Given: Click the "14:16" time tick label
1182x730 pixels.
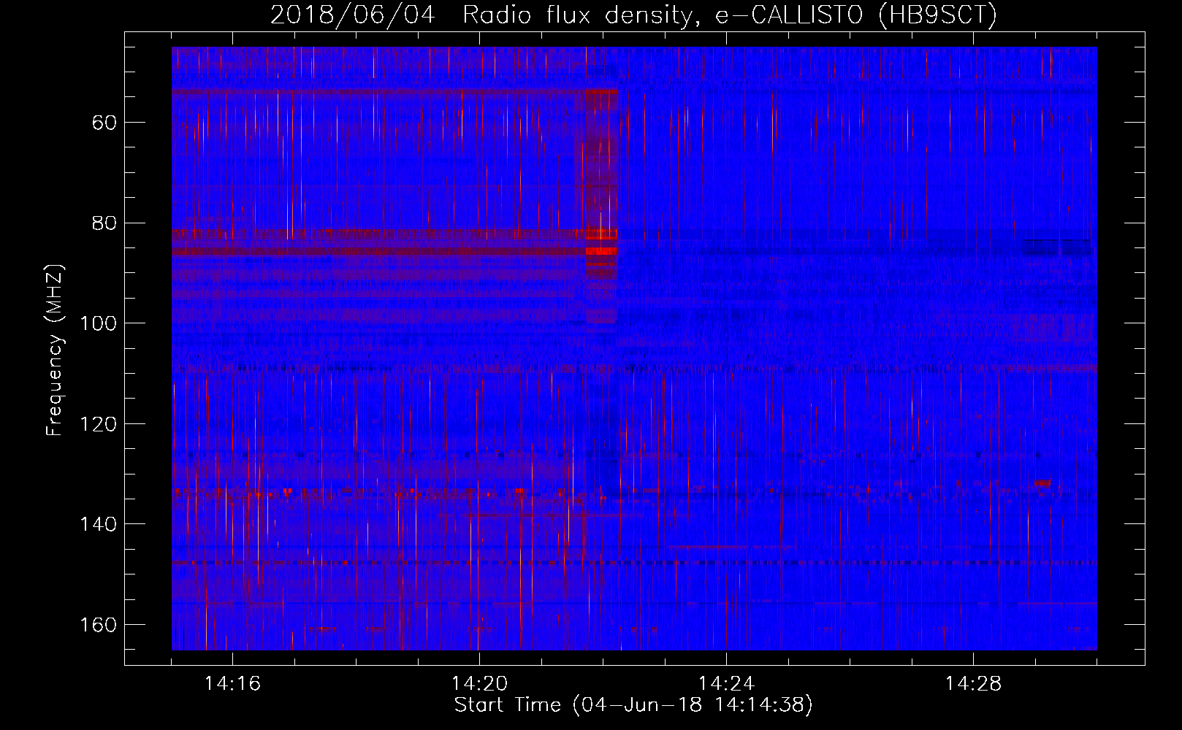Looking at the screenshot, I should click(232, 684).
